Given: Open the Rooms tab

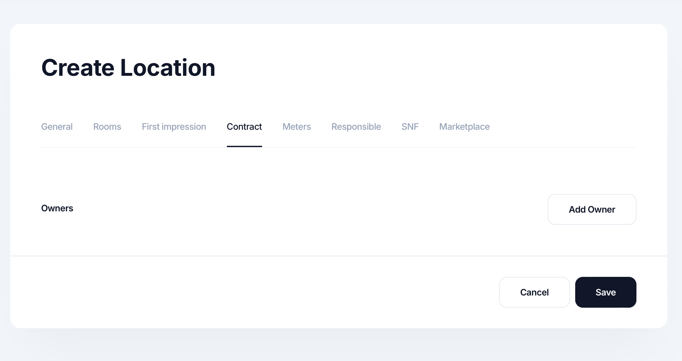Looking at the screenshot, I should pos(107,127).
